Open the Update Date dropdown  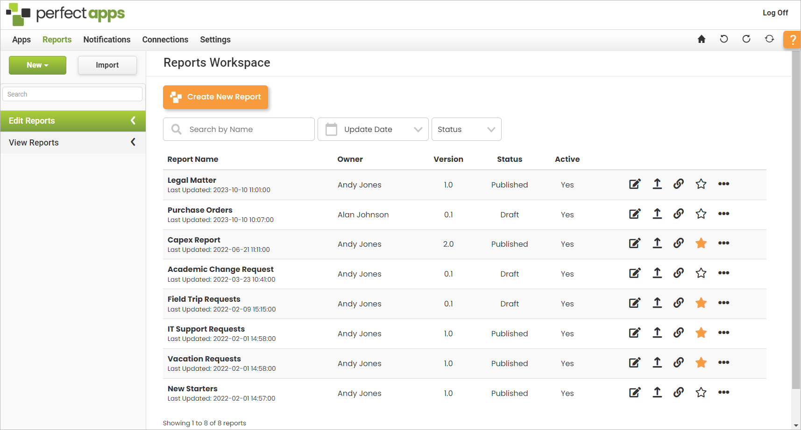point(373,129)
